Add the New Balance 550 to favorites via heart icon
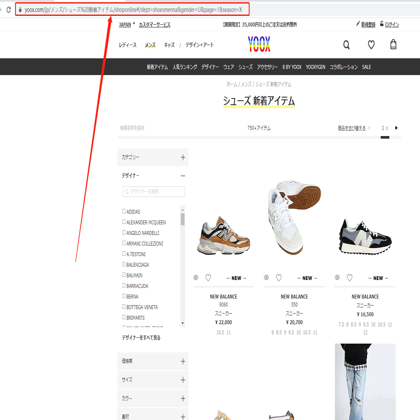 279,278
